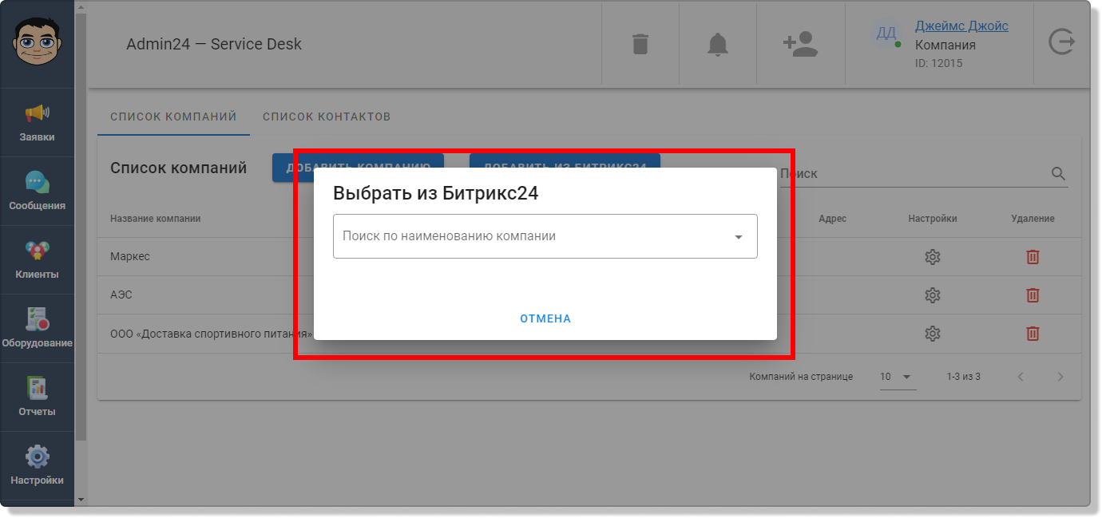Click the logout icon in header
This screenshot has height=518, width=1102.
coord(1061,42)
